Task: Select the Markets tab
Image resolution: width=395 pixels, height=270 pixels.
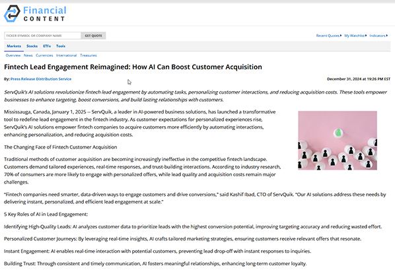Action: (14, 46)
